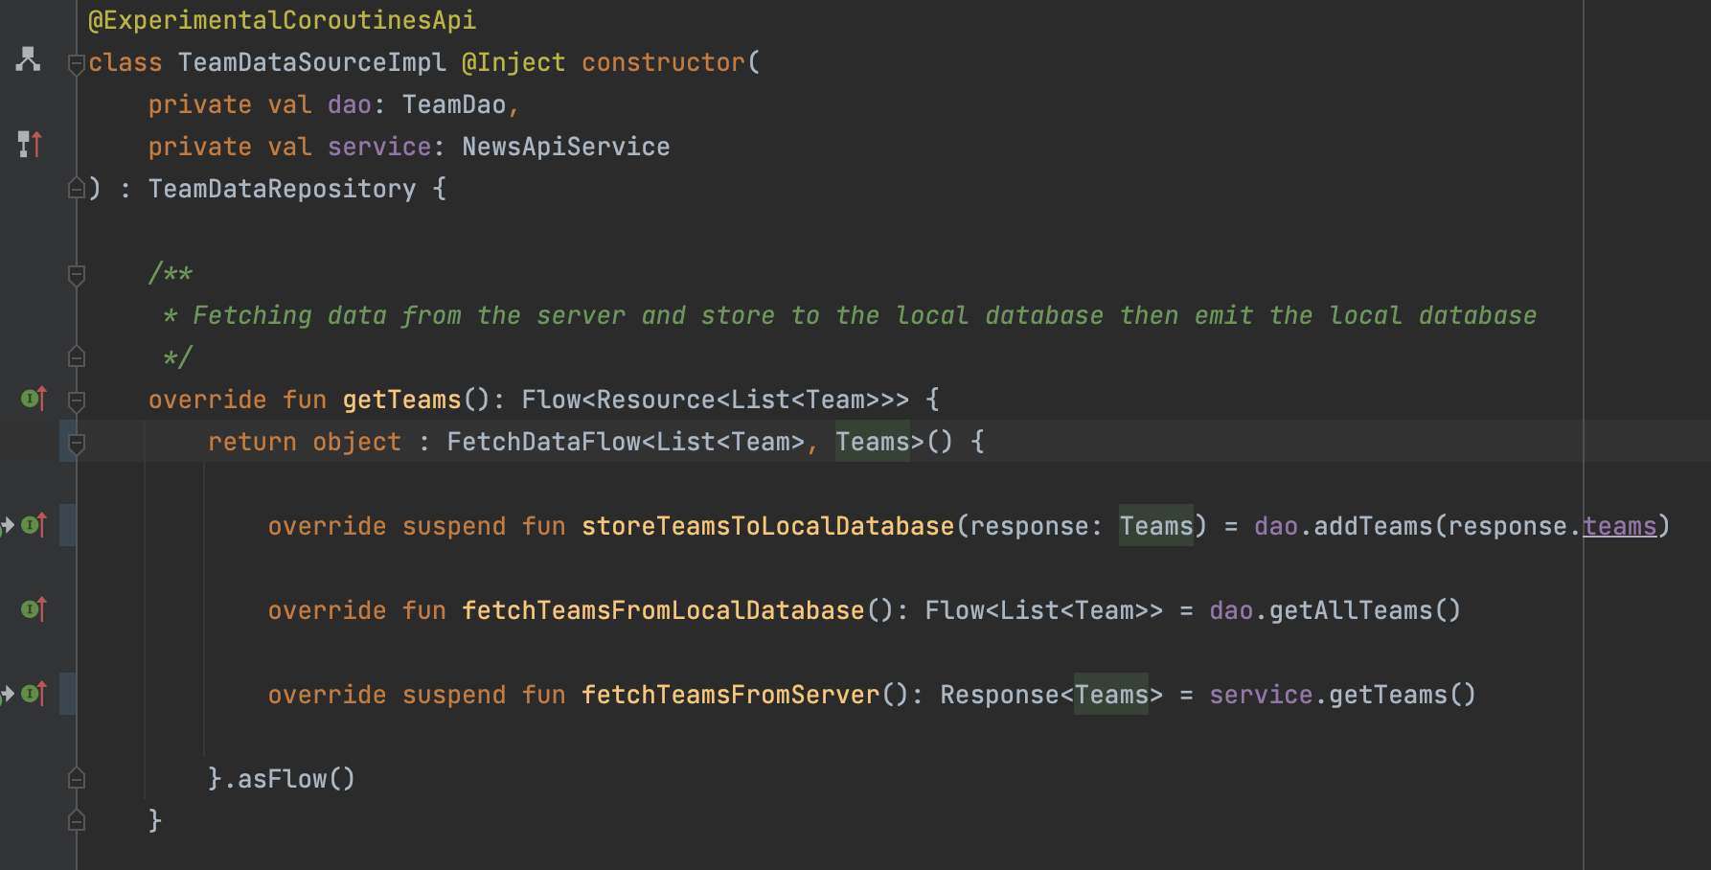The height and width of the screenshot is (870, 1711).
Task: Click the 'getAllTeams()' call
Action: (x=1365, y=610)
